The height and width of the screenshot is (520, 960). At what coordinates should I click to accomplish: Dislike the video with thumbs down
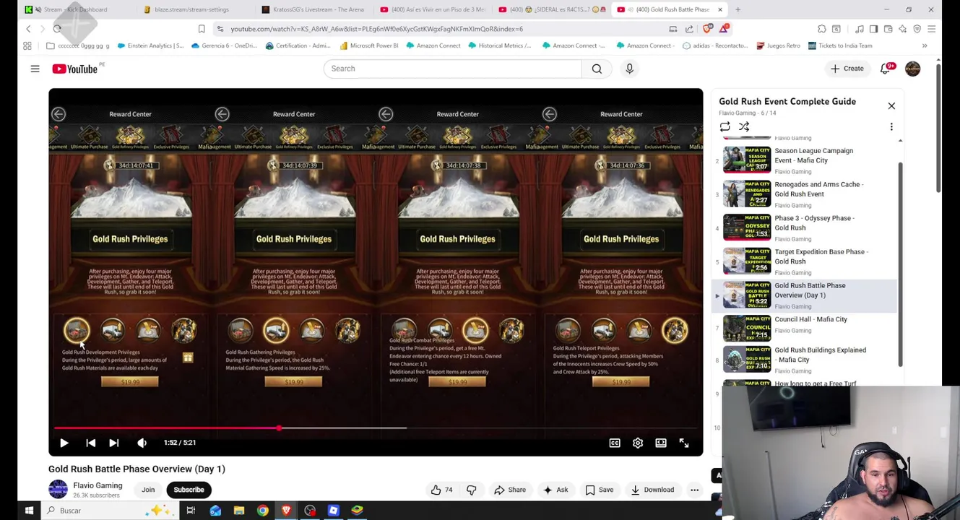tap(471, 490)
